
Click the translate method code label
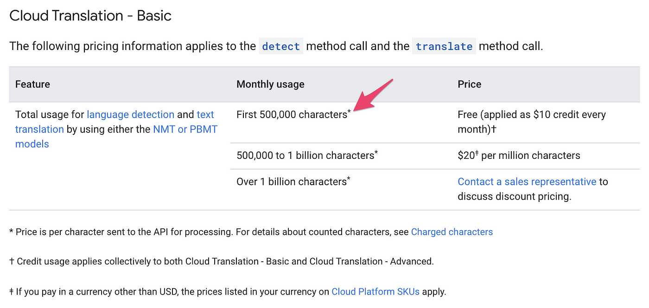click(444, 46)
